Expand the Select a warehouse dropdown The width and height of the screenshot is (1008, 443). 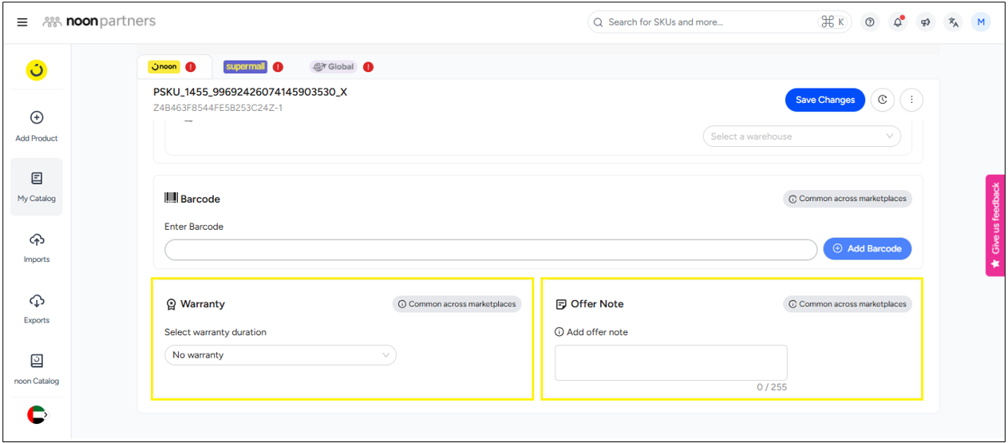[x=801, y=136]
